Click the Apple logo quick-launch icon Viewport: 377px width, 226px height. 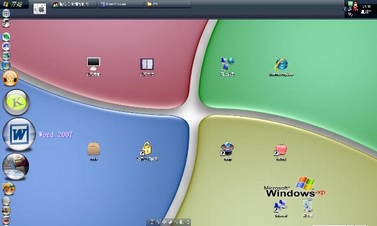tap(40, 9)
